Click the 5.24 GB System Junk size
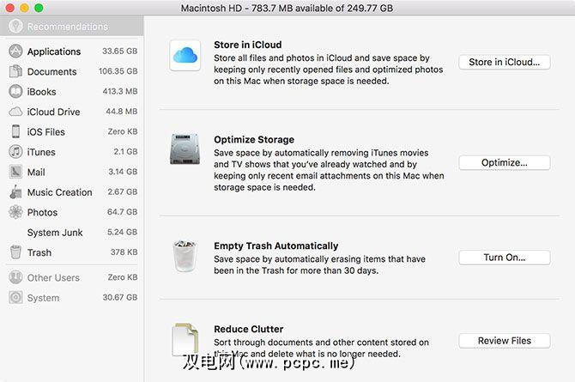Viewport: 575px width, 382px height. 122,232
